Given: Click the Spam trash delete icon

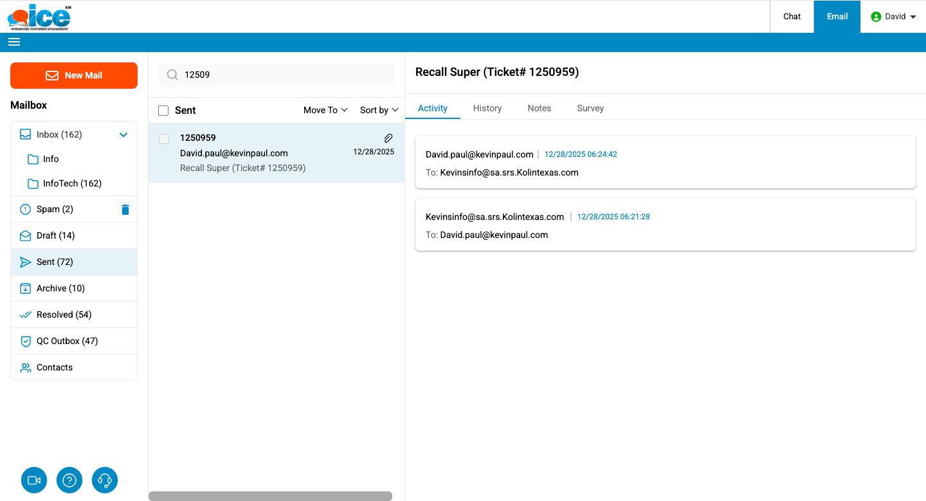Looking at the screenshot, I should [x=125, y=210].
